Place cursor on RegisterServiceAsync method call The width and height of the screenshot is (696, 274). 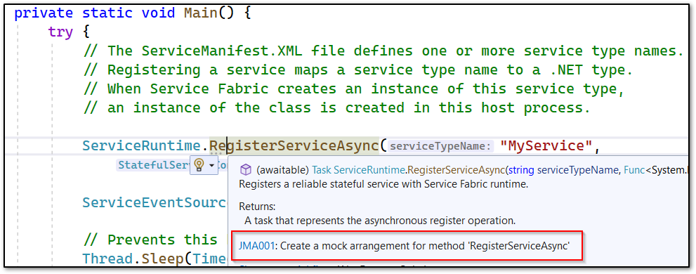pos(294,145)
